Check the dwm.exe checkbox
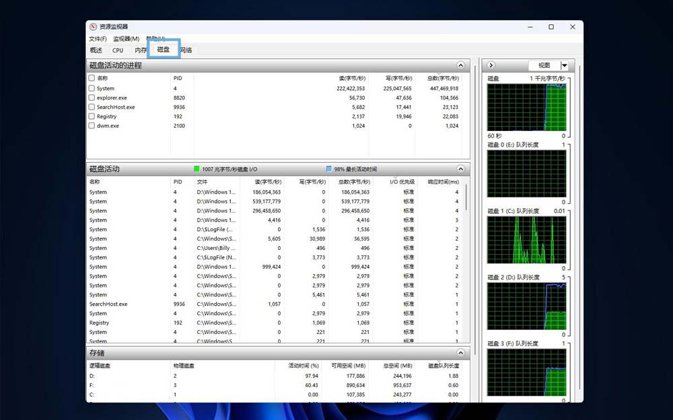Screen dimensions: 673x420 [x=92, y=126]
